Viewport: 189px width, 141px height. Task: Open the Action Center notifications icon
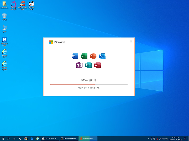click(x=185, y=139)
